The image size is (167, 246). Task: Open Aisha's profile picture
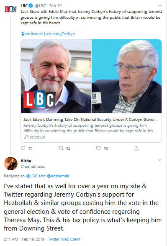coord(10,164)
